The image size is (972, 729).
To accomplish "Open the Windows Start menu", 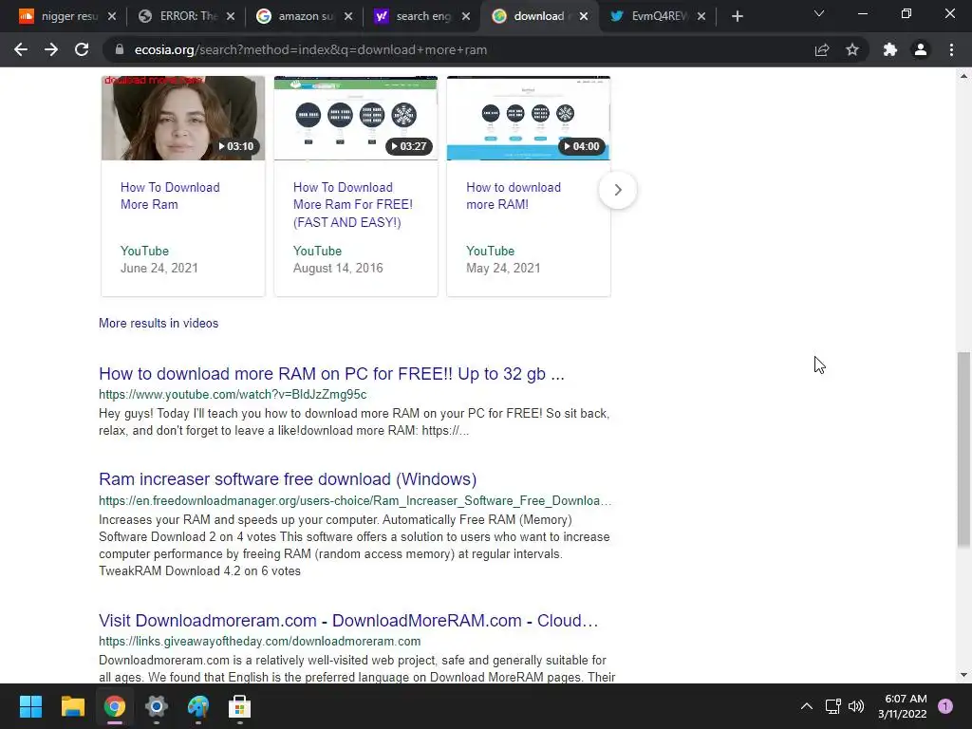I will [x=30, y=706].
